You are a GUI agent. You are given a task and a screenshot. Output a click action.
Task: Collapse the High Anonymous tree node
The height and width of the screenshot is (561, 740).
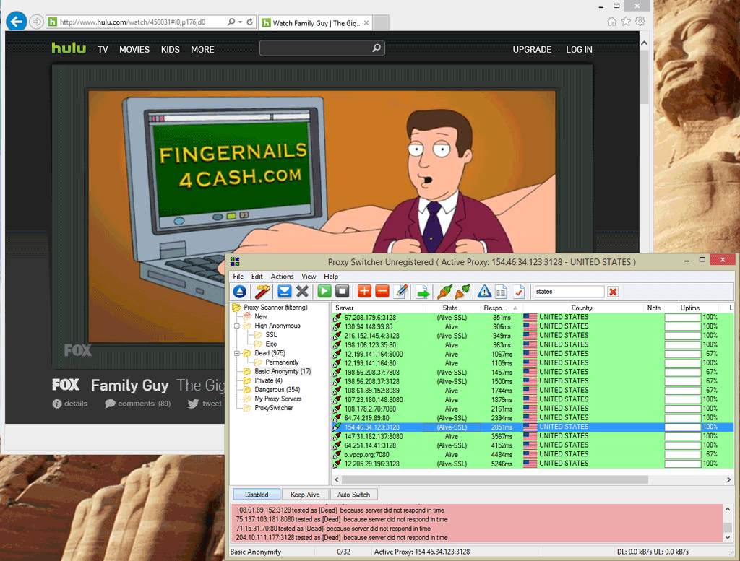coord(237,326)
